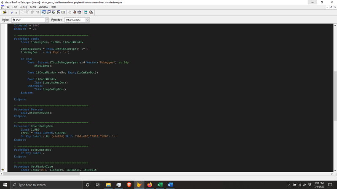The image size is (337, 189).
Task: Click the scroll right arrow of code pane
Action: [332, 174]
